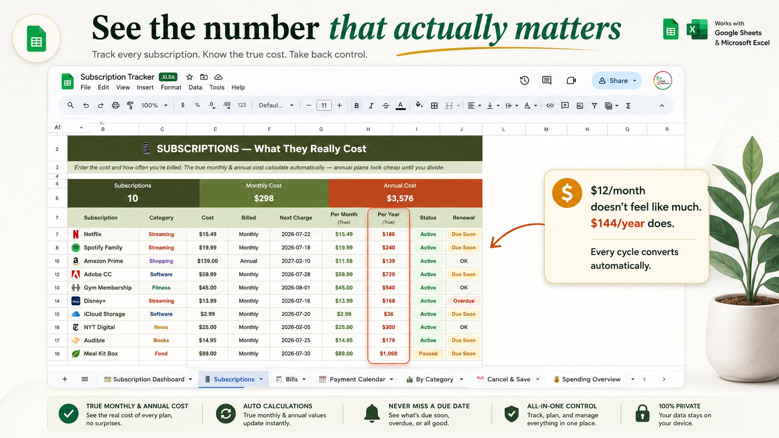Open the account profile avatar

click(x=663, y=81)
